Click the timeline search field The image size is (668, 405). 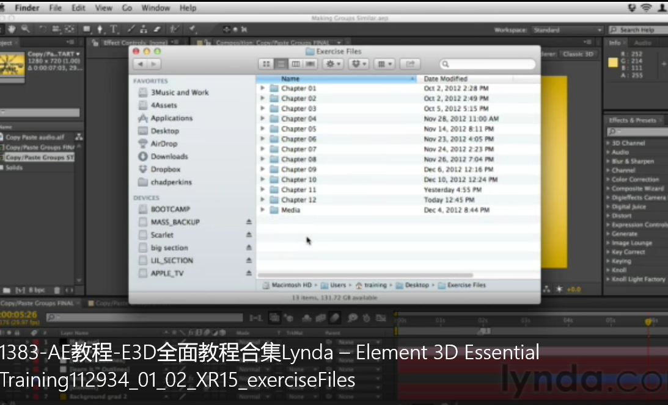(145, 317)
